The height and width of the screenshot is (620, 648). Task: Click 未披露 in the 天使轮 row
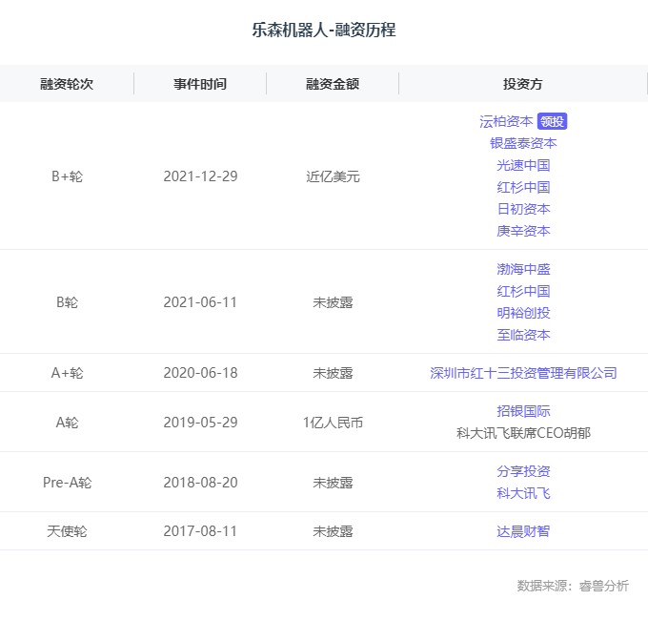(333, 531)
